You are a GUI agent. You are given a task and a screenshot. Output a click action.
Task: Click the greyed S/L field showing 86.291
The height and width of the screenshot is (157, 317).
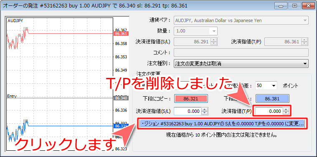(x=192, y=42)
